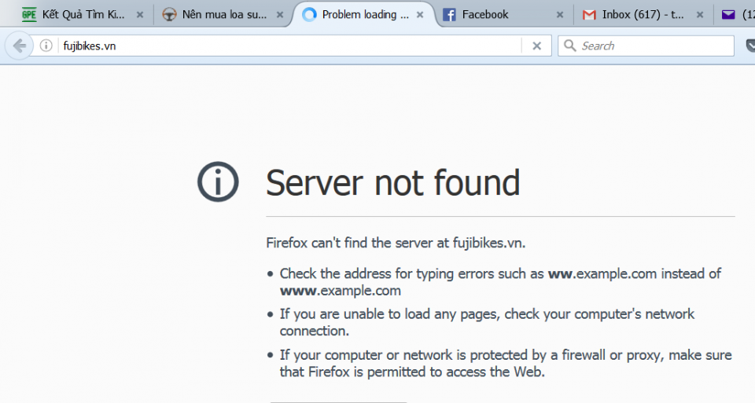This screenshot has height=403, width=755.
Task: Click the info icon beside Server not found
Action: [x=218, y=182]
